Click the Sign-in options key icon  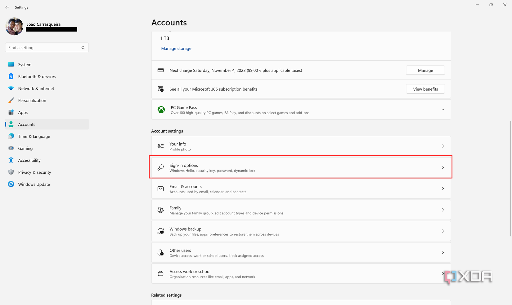160,168
